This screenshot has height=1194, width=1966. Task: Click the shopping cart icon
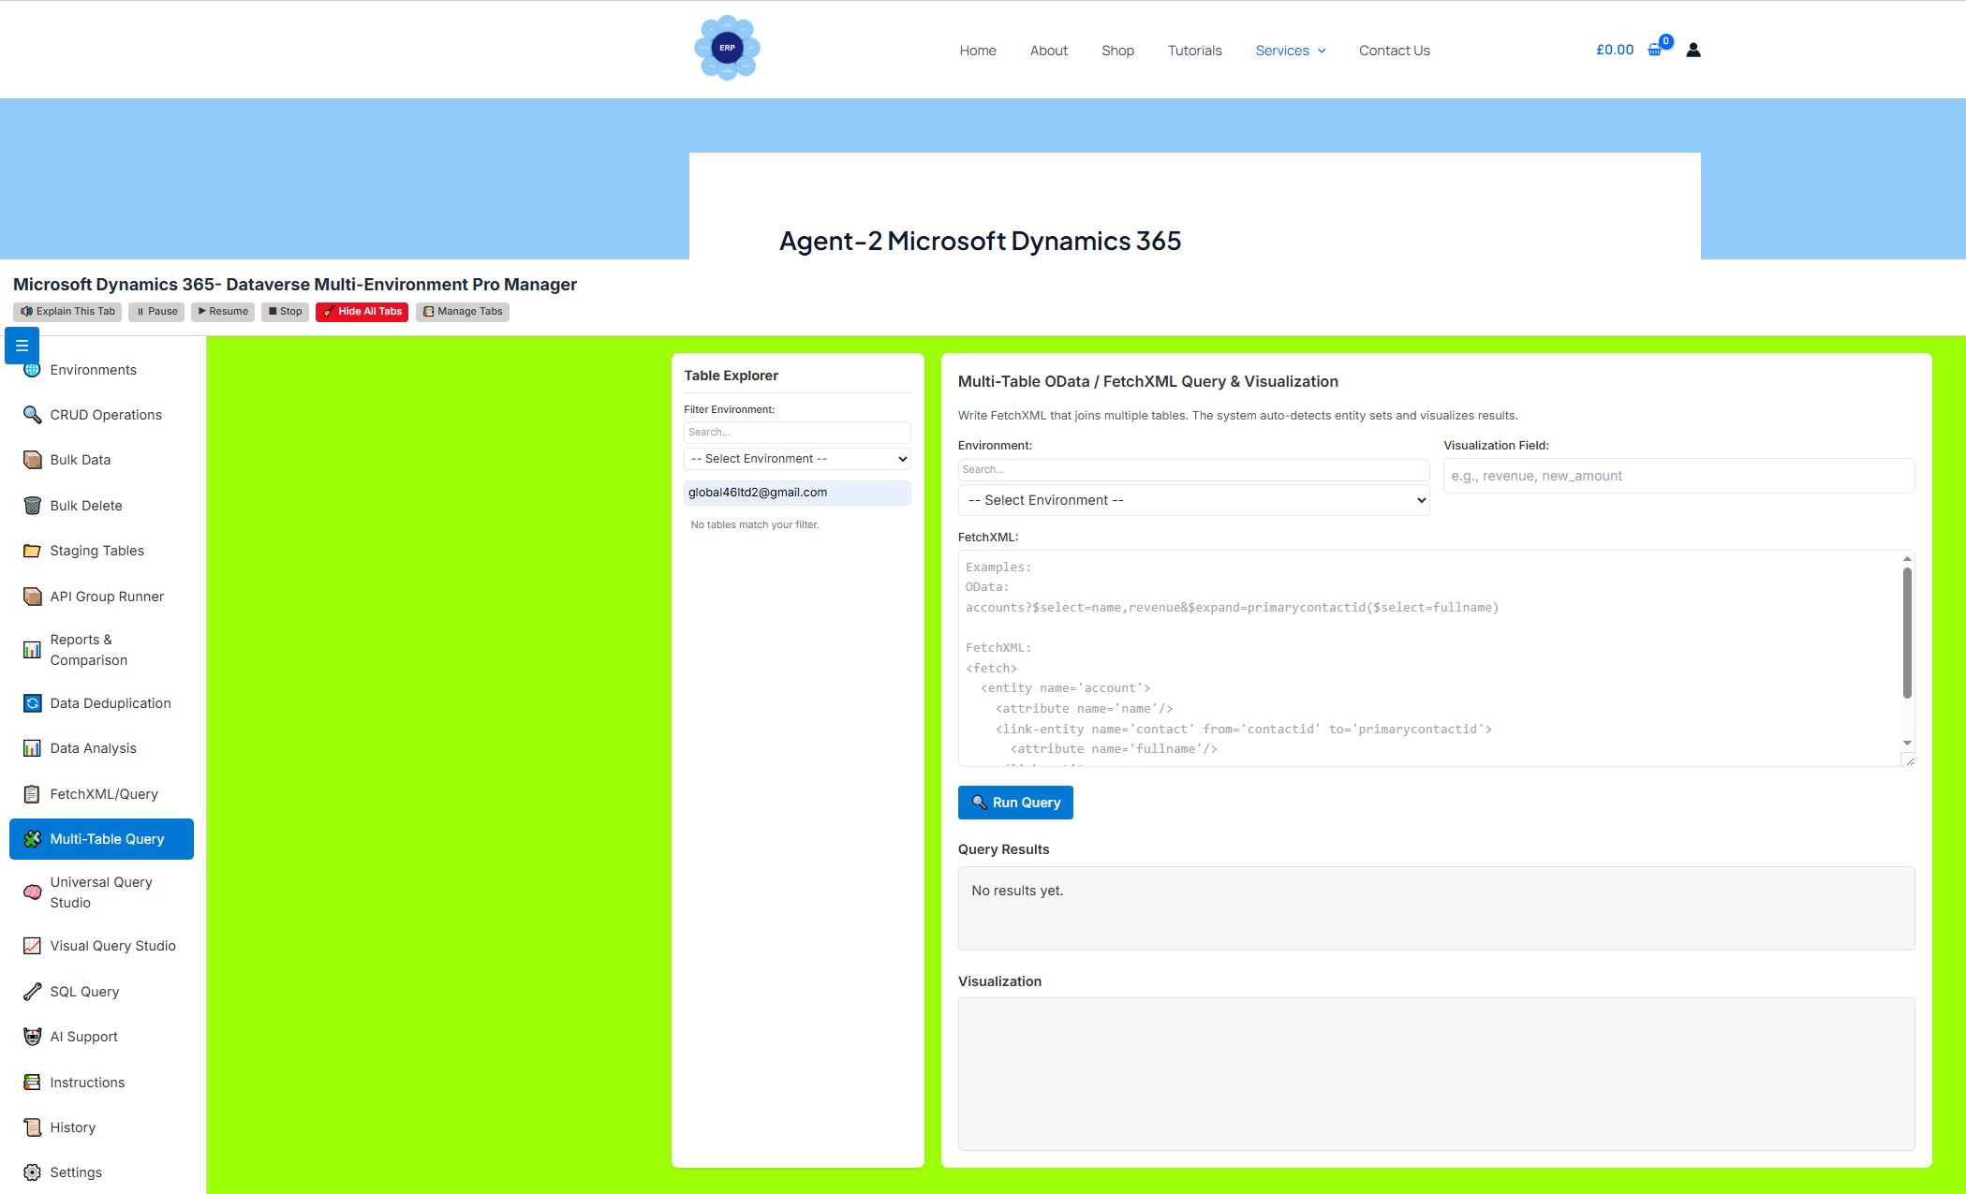pos(1654,49)
